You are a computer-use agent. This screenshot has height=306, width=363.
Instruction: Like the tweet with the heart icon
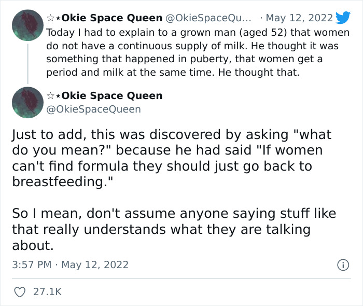20,291
